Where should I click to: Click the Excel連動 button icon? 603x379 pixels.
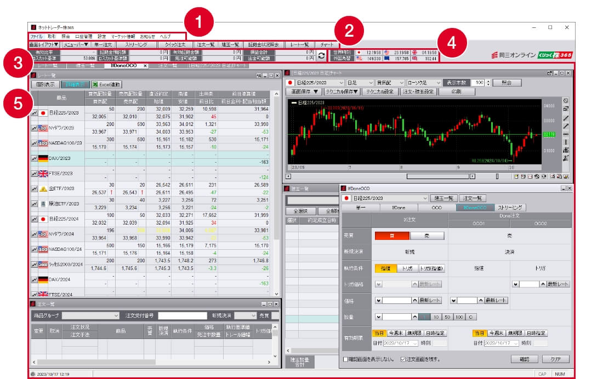pos(95,84)
